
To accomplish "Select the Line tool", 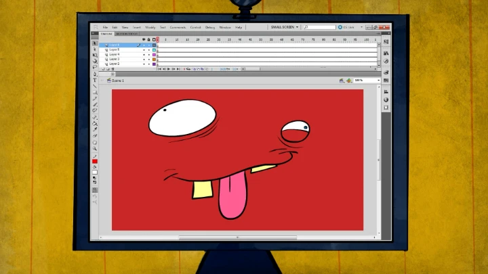I will [x=95, y=87].
